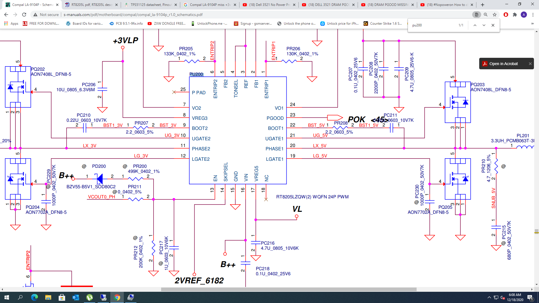Click the purple profile avatar
This screenshot has width=539, height=303.
click(524, 15)
